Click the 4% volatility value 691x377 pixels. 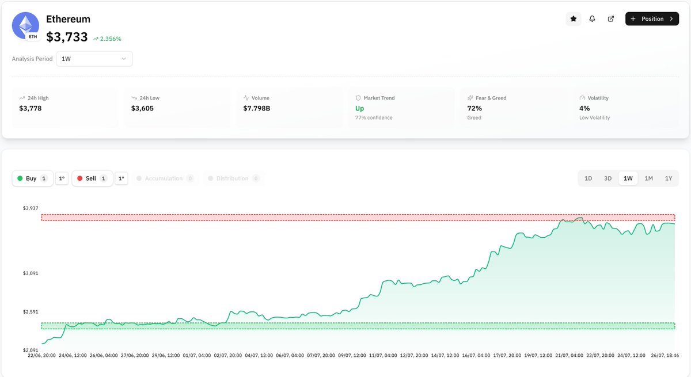coord(584,108)
